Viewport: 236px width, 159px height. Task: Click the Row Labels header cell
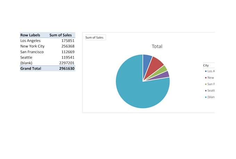click(x=30, y=35)
